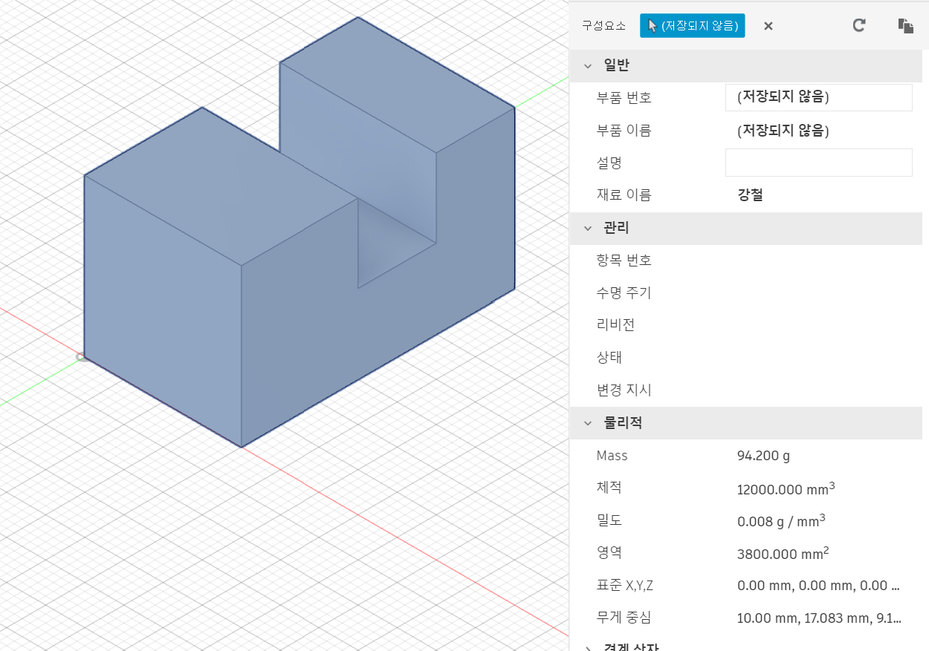Click the Mass value 94.200 g
The image size is (929, 651).
[x=763, y=456]
